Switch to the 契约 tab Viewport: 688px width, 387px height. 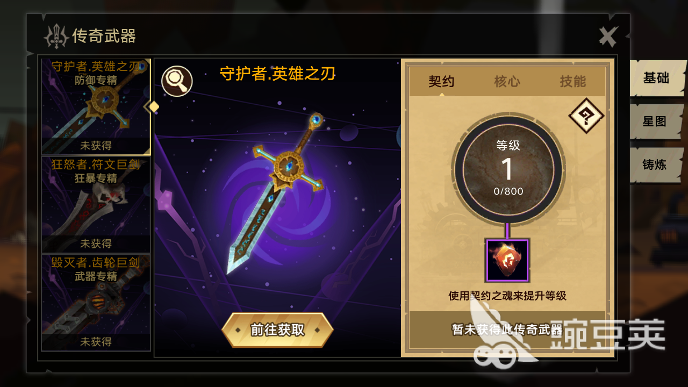point(442,82)
